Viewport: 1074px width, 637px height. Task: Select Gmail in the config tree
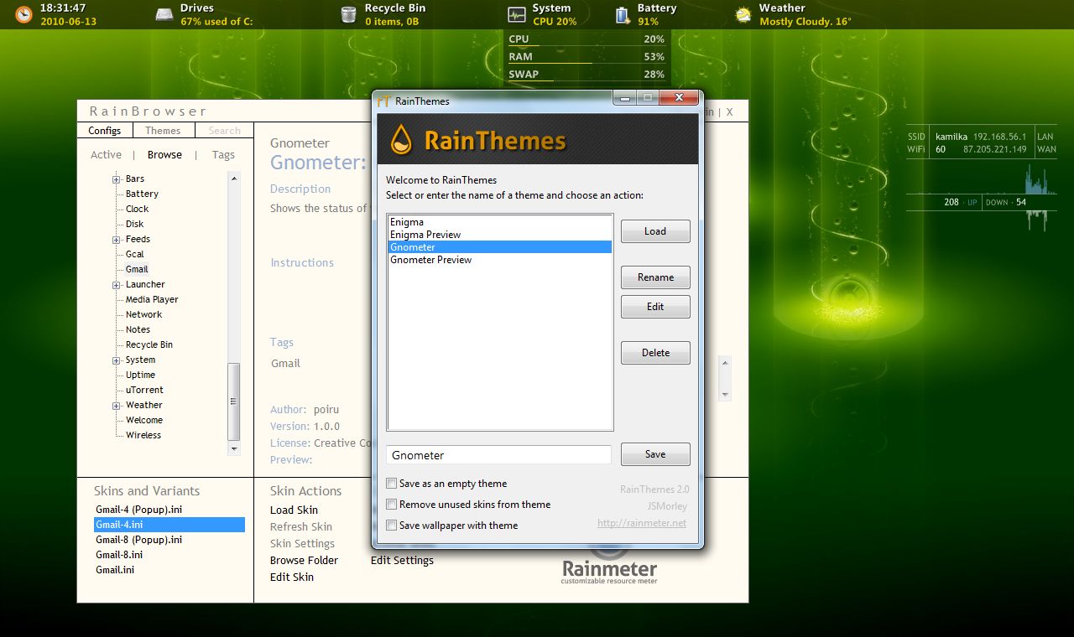click(x=137, y=270)
